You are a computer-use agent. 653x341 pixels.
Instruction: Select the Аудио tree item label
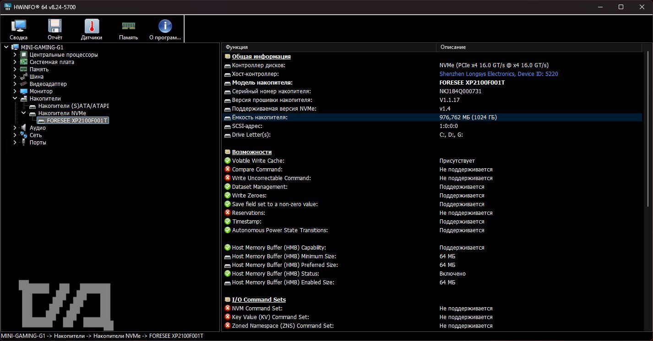[38, 128]
